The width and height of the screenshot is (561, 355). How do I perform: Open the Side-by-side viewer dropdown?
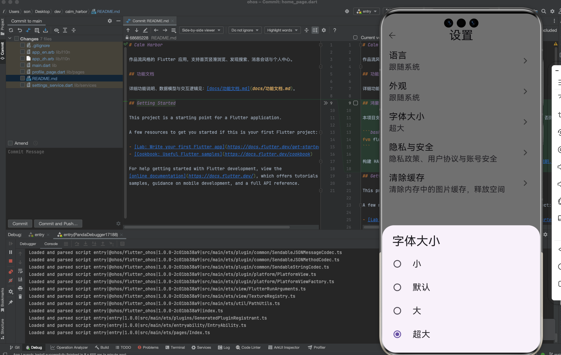point(201,30)
